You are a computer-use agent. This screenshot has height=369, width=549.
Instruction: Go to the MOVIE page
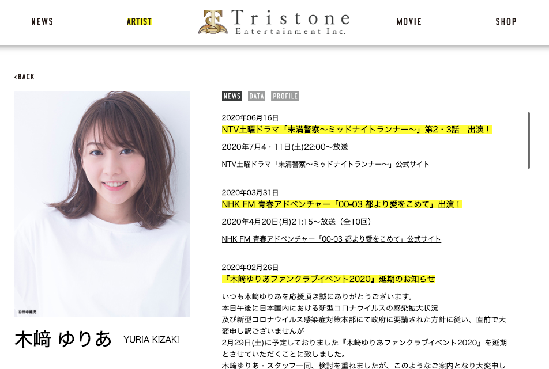pos(409,22)
